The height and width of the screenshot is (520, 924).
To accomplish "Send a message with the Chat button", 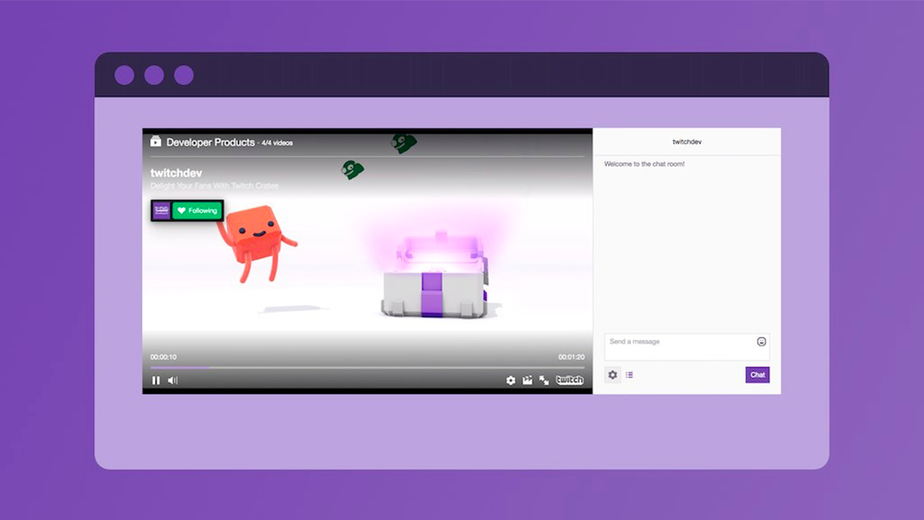I will pyautogui.click(x=757, y=374).
